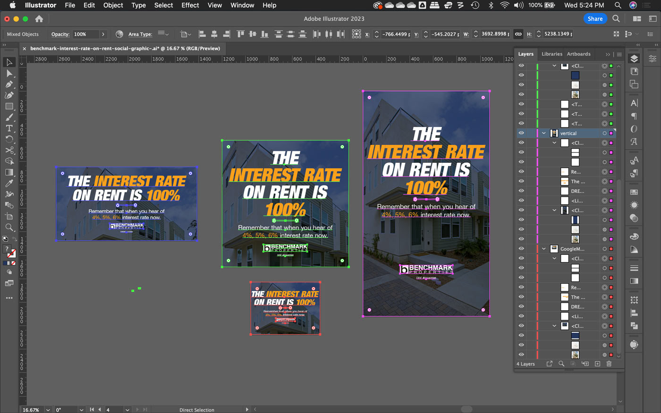Collapse the vertical layer
The height and width of the screenshot is (413, 661).
coord(544,134)
